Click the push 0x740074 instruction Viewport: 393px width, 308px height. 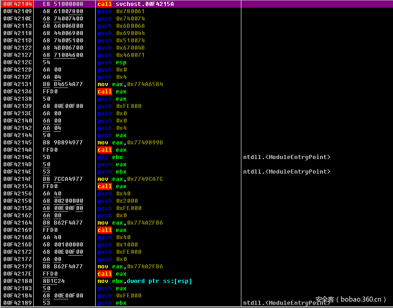[121, 19]
